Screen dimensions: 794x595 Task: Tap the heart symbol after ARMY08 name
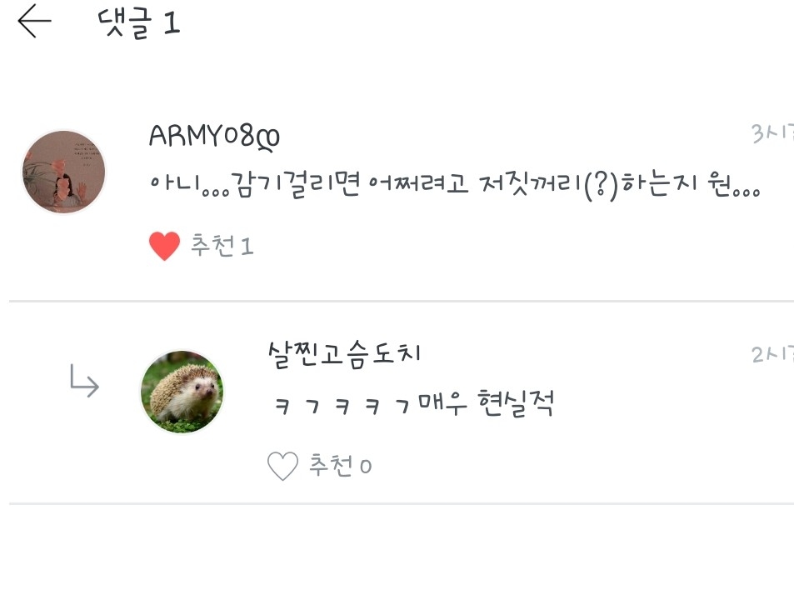point(268,139)
